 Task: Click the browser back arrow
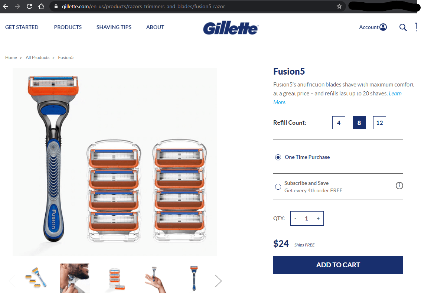click(x=6, y=6)
